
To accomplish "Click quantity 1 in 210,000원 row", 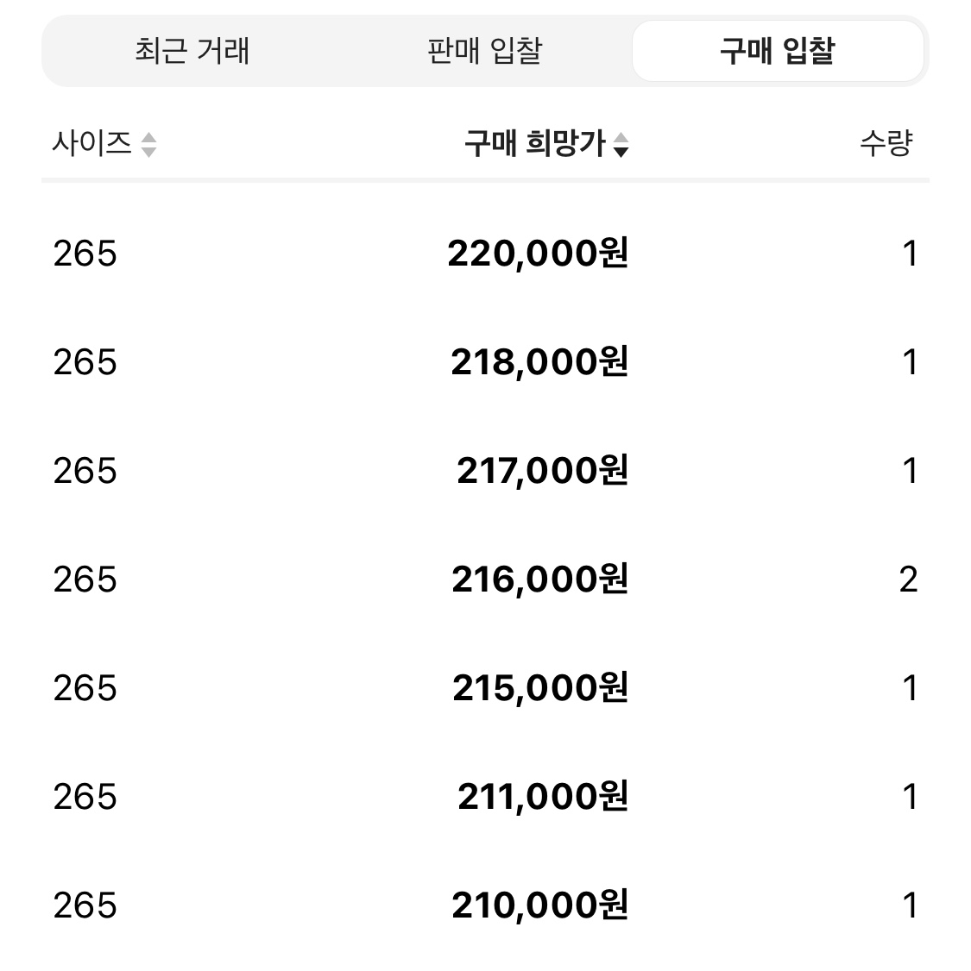I will tap(910, 905).
